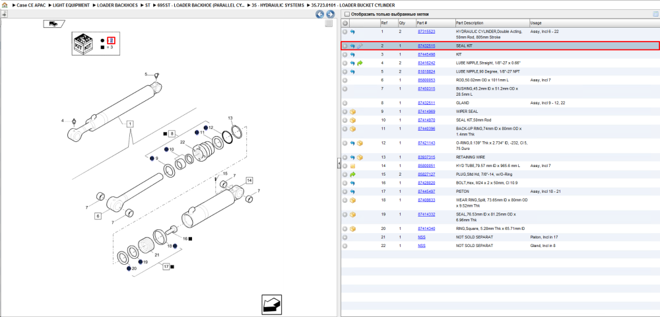Viewport: 660px width, 317px height.
Task: Open NSS link on ref 21 row
Action: (421, 238)
